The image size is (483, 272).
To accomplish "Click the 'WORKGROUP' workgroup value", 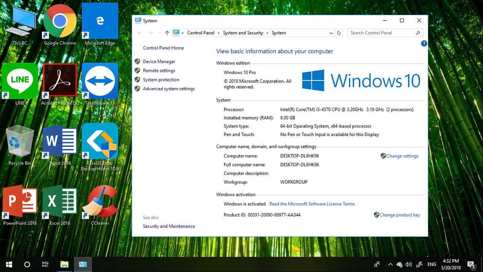I will pyautogui.click(x=294, y=182).
